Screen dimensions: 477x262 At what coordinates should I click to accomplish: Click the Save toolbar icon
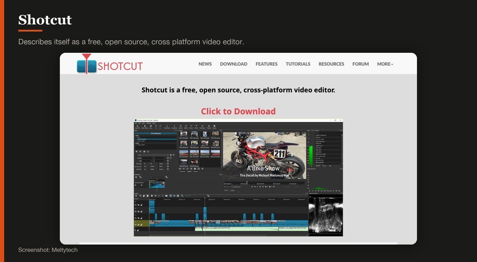(151, 127)
